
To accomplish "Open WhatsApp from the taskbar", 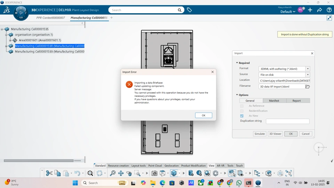I will [239, 183].
